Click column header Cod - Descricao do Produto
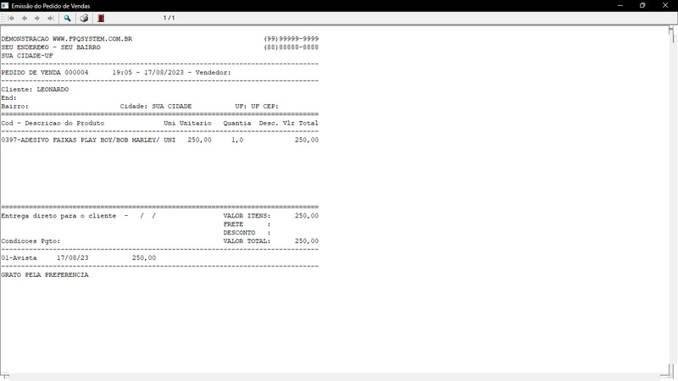This screenshot has width=678, height=381. pyautogui.click(x=53, y=123)
